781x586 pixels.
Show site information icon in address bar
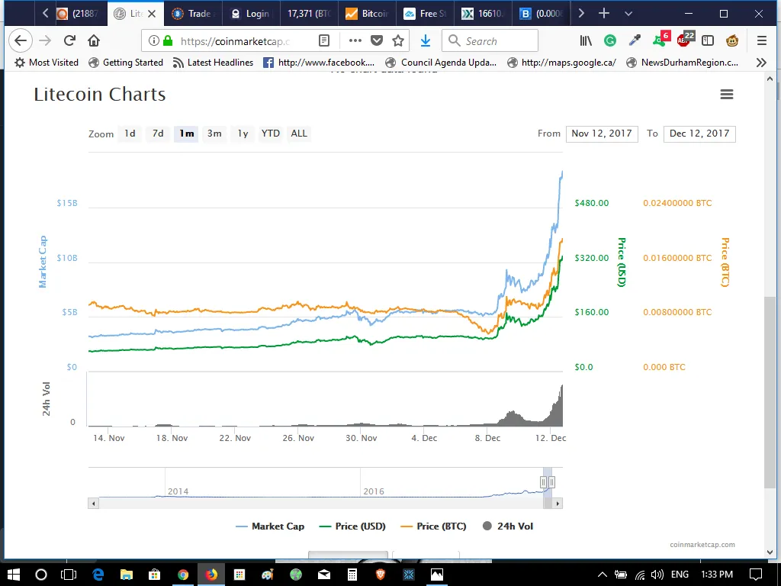tap(154, 41)
